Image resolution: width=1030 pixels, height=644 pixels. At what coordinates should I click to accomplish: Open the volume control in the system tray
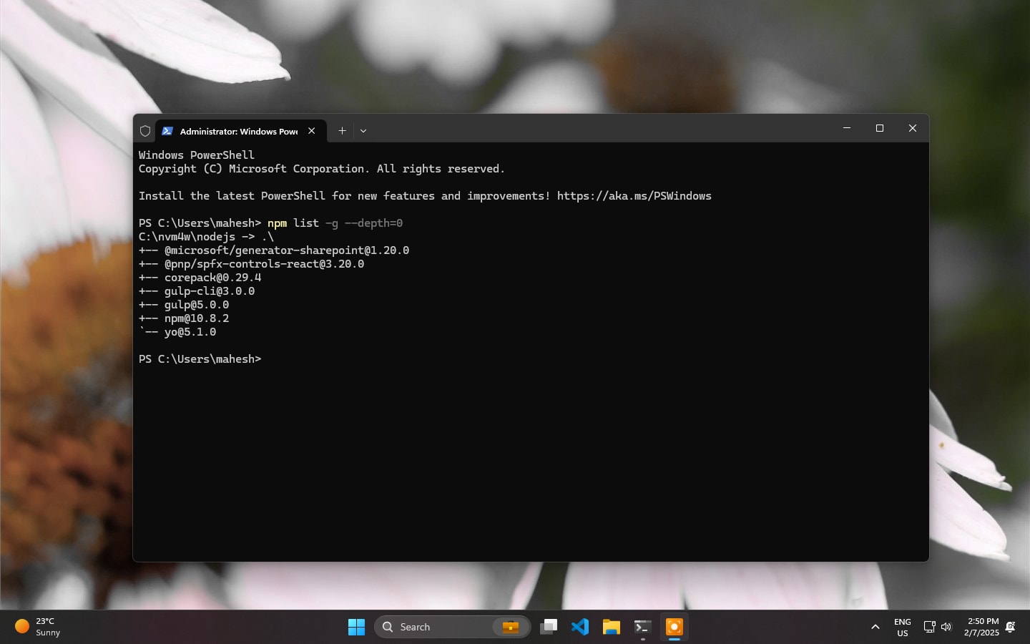point(946,627)
